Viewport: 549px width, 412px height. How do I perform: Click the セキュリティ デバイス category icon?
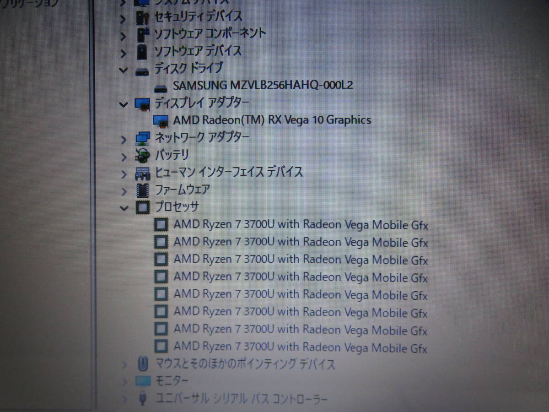pyautogui.click(x=143, y=17)
